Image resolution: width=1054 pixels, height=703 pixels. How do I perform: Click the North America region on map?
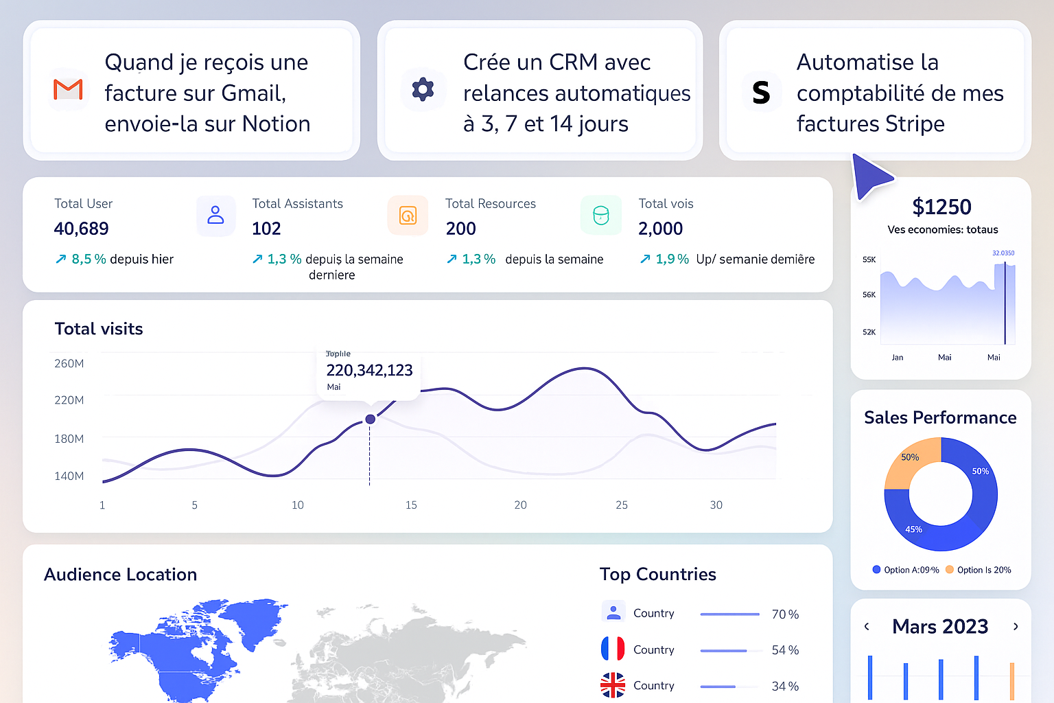178,652
